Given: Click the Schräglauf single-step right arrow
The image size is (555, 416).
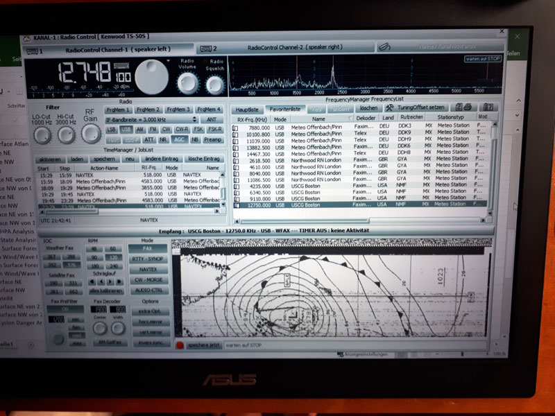Looking at the screenshot, I should tap(110, 282).
